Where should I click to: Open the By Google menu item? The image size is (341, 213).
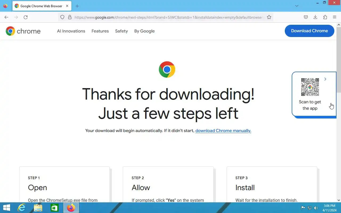pos(144,31)
